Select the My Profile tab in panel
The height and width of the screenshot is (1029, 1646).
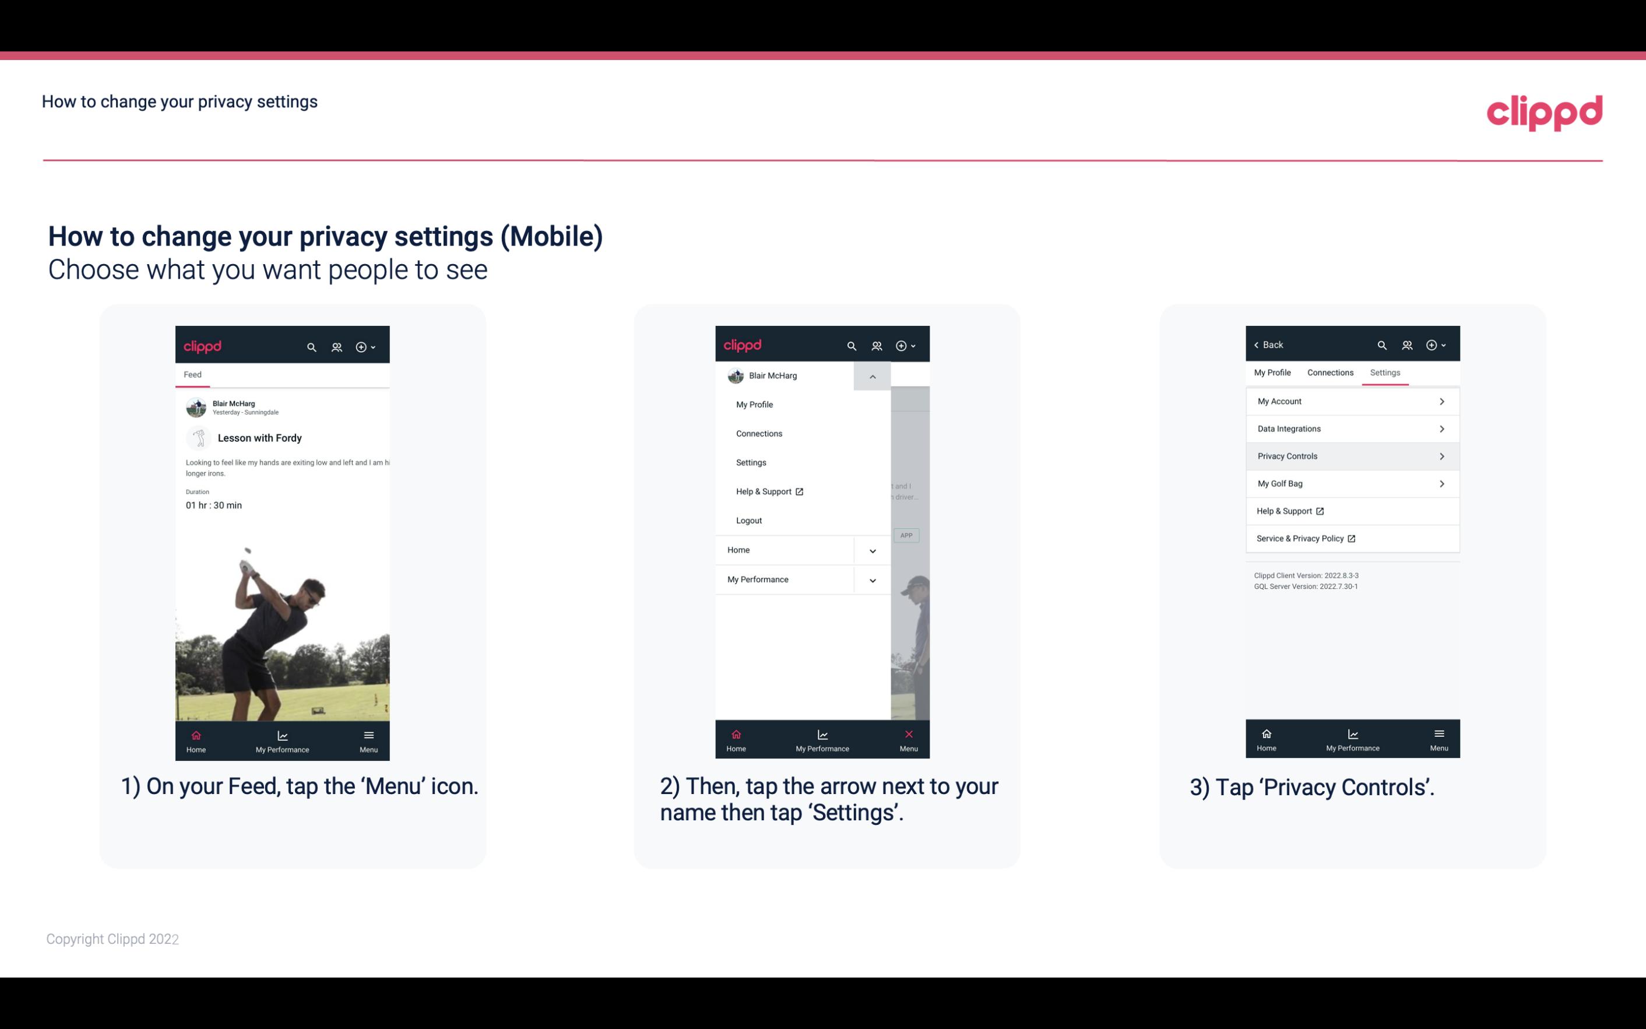pyautogui.click(x=1273, y=372)
